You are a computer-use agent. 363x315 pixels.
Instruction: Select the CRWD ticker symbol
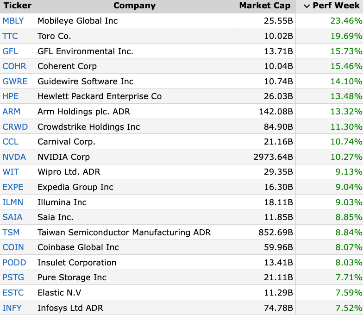pyautogui.click(x=15, y=127)
